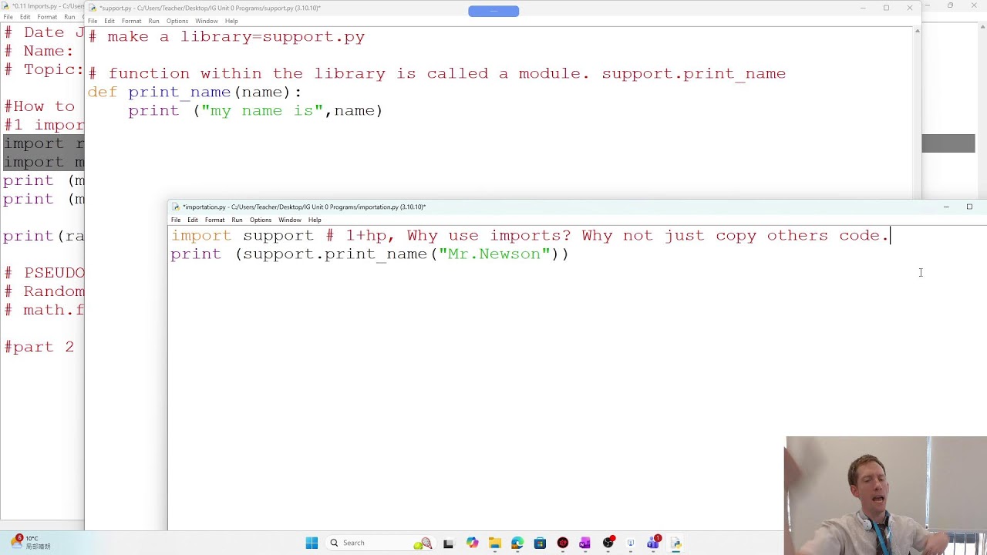Open Microsoft Edge from taskbar
Viewport: 987px width, 555px height.
point(517,543)
